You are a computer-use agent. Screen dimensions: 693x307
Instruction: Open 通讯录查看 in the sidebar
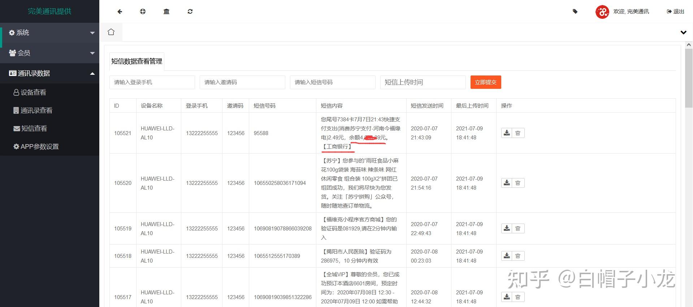[x=49, y=111]
